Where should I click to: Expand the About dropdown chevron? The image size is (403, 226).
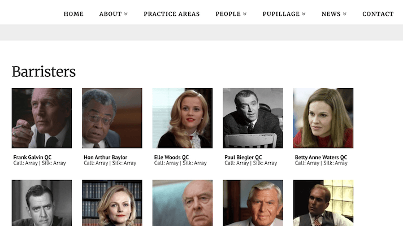pos(126,14)
